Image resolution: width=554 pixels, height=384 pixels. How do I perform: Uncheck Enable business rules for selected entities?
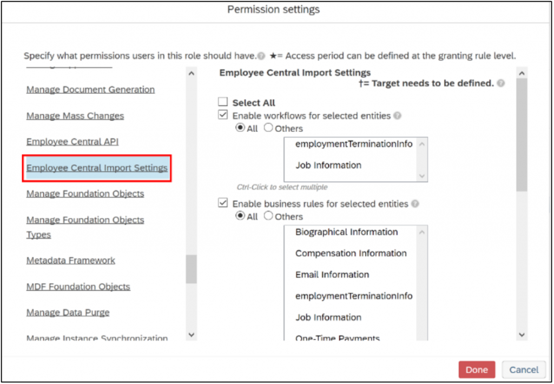click(222, 203)
